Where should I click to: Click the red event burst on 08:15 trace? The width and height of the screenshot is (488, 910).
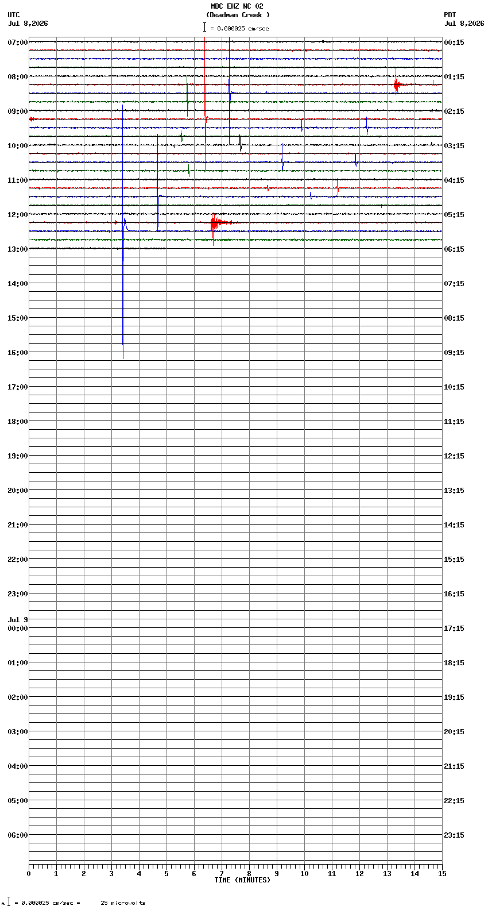pyautogui.click(x=397, y=85)
